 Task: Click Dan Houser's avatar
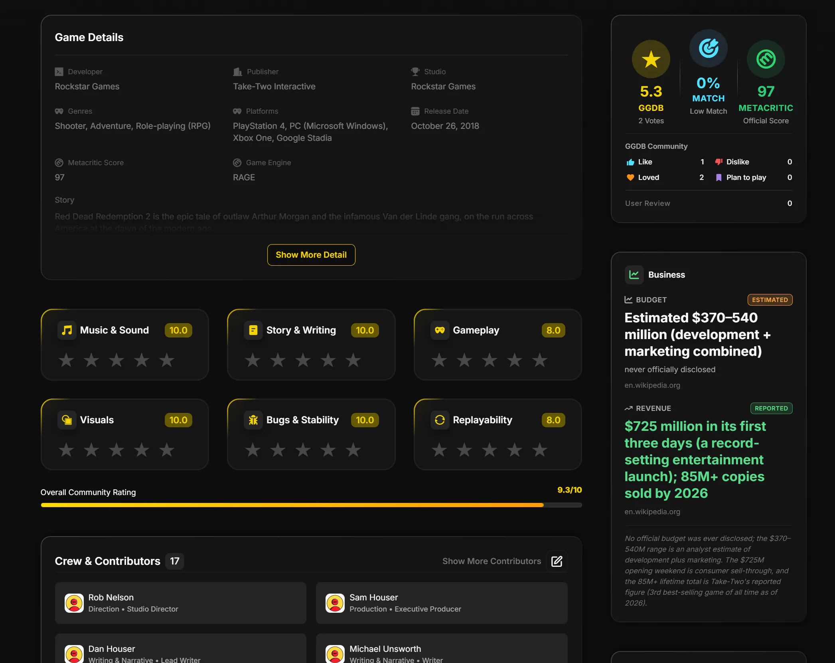(x=74, y=654)
